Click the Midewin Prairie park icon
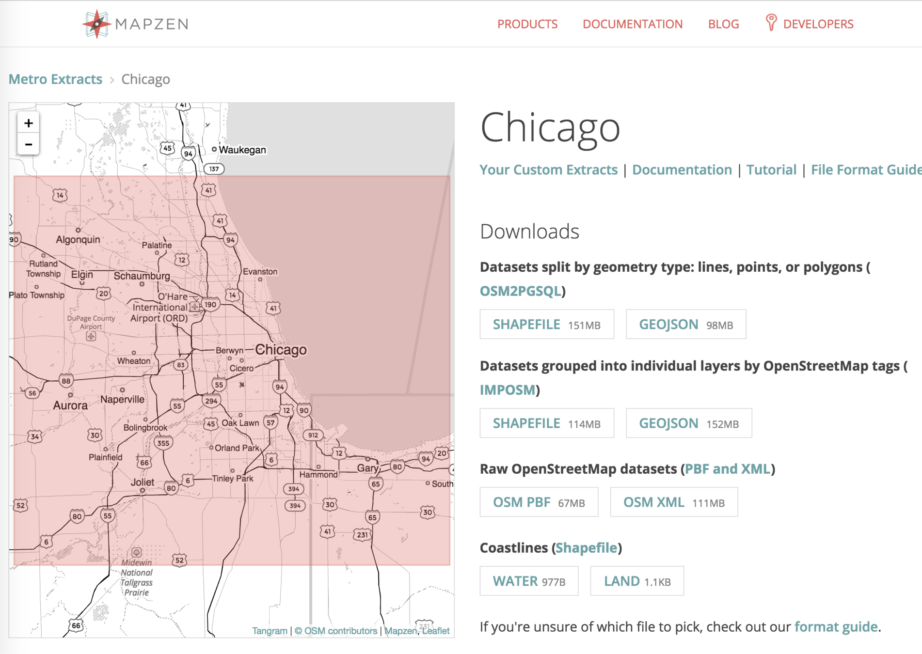 click(137, 552)
